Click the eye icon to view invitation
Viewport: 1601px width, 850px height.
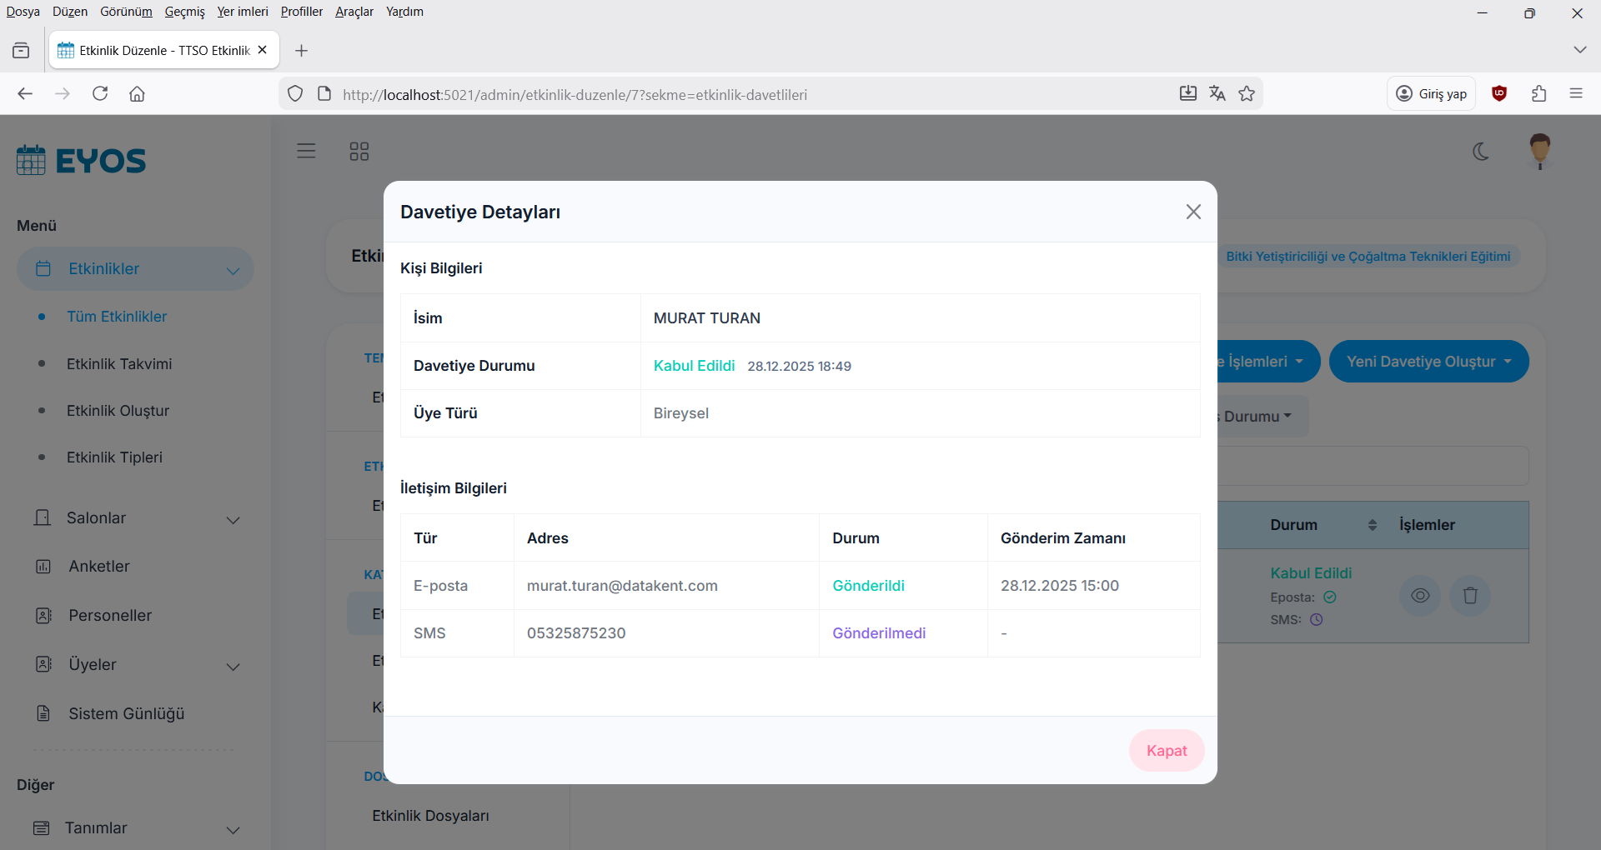click(1419, 596)
